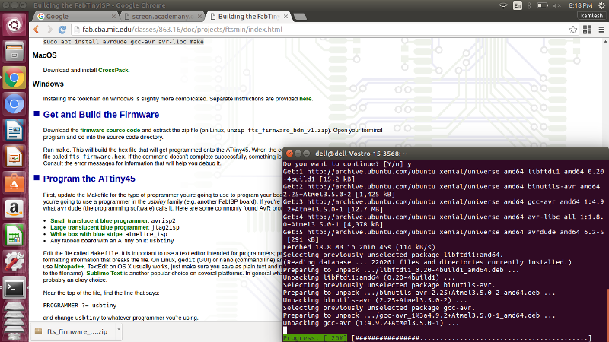Click the terminal apt progress bar
The height and width of the screenshot is (342, 609).
[437, 338]
